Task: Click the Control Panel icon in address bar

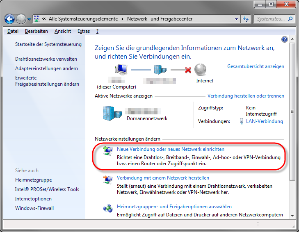Action: (37, 19)
